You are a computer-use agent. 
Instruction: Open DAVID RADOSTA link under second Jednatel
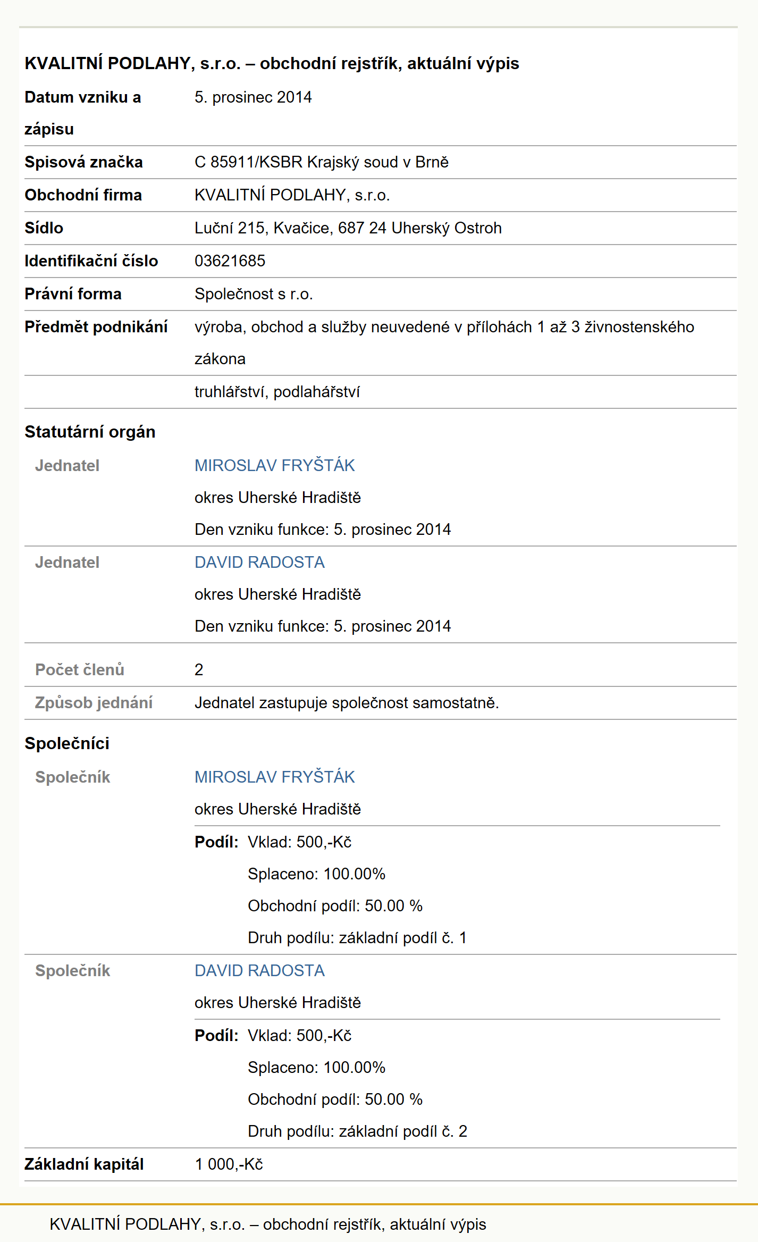point(259,562)
